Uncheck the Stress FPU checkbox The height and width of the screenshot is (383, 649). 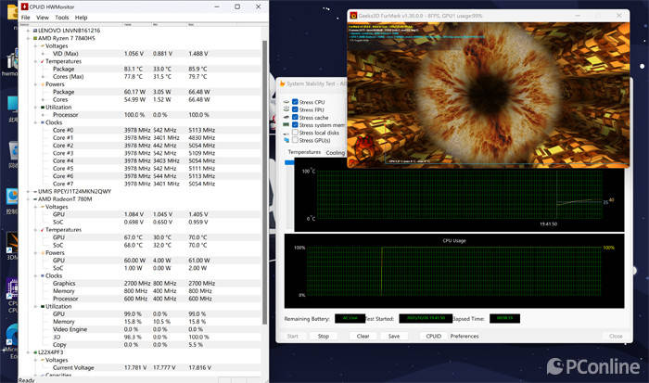[295, 109]
